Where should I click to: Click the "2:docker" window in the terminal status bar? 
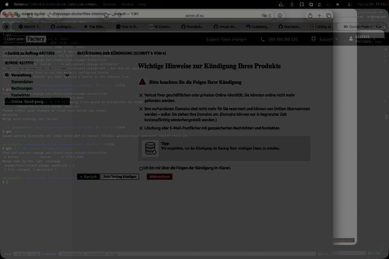(49, 254)
